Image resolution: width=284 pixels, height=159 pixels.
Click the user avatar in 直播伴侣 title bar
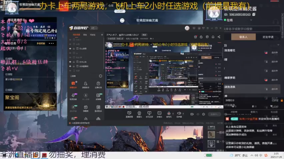point(187,28)
